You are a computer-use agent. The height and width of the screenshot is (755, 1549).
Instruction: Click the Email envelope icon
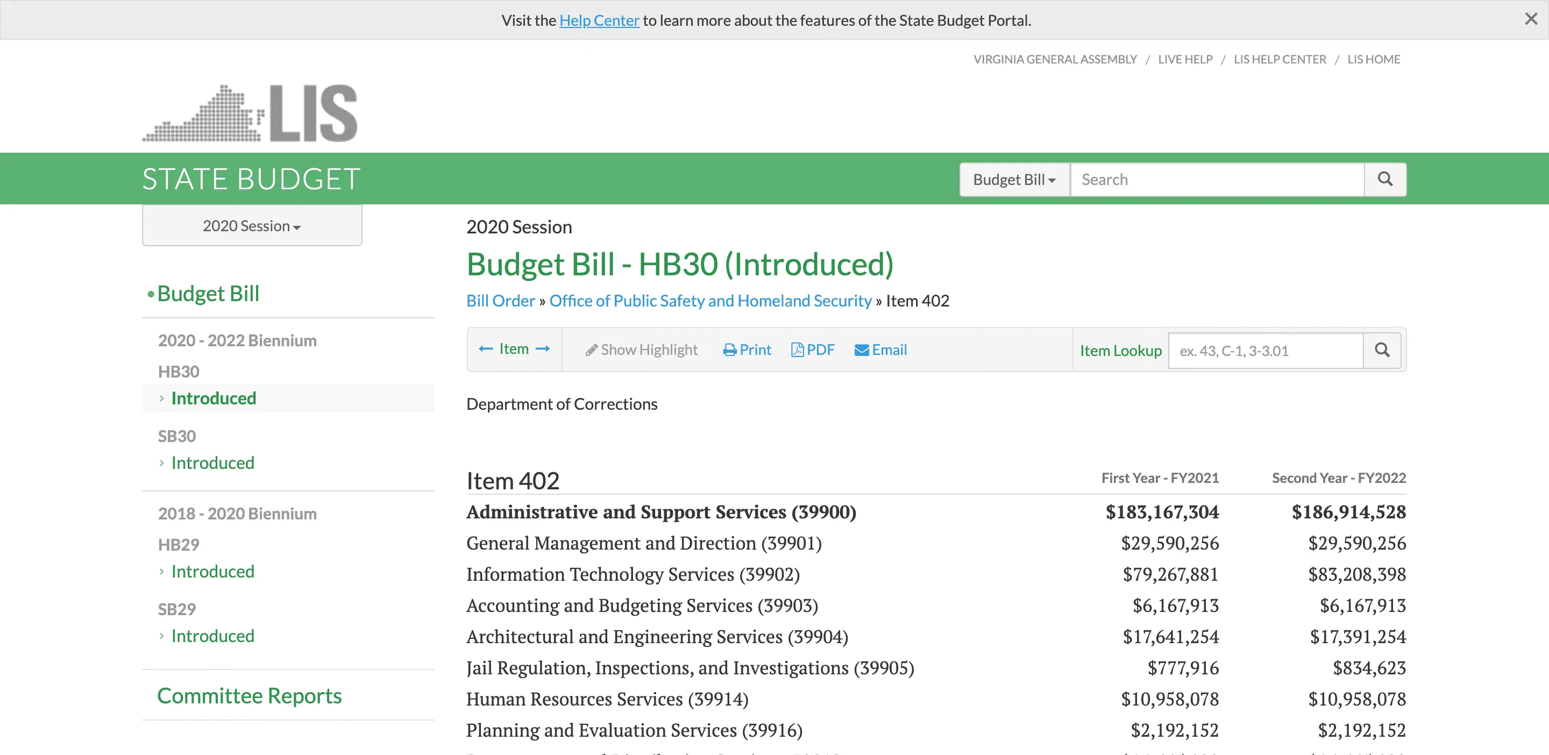click(861, 351)
